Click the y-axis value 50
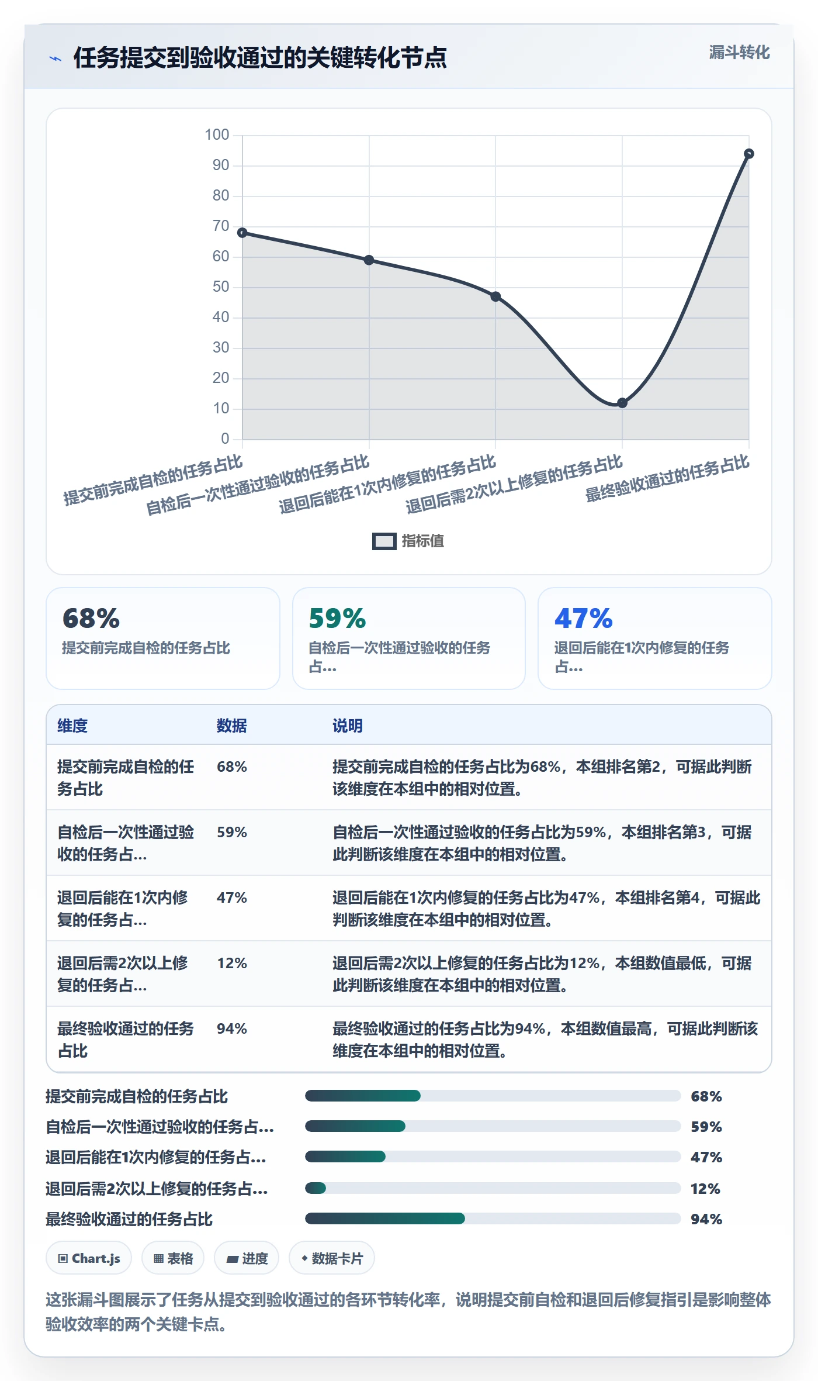Image resolution: width=818 pixels, height=1381 pixels. [221, 287]
